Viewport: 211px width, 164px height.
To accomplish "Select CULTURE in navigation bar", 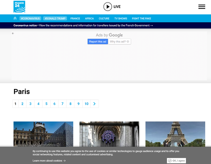I will click(104, 19).
